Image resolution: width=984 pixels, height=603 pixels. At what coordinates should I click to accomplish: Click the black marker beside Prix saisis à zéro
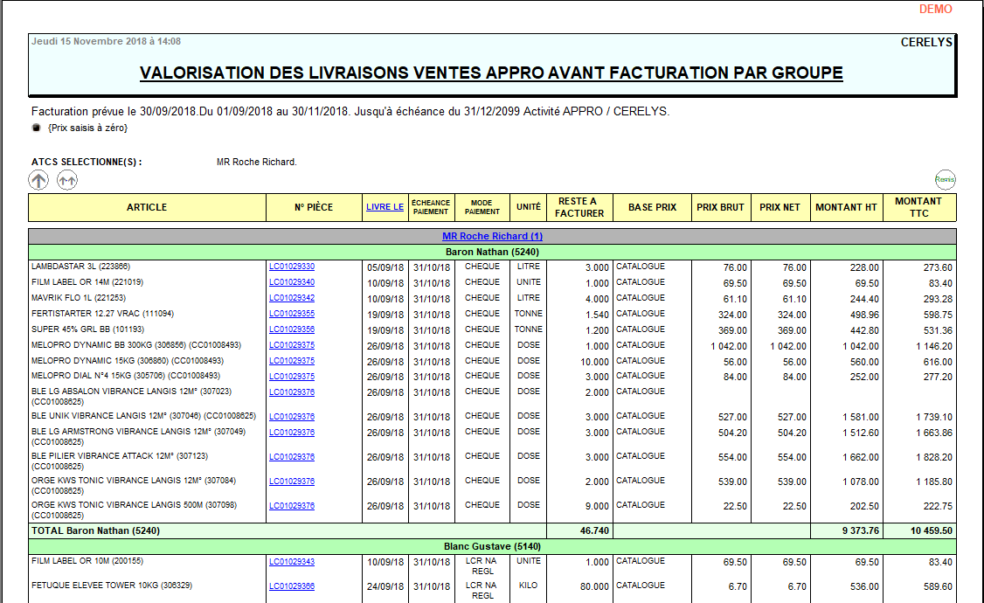(x=37, y=128)
